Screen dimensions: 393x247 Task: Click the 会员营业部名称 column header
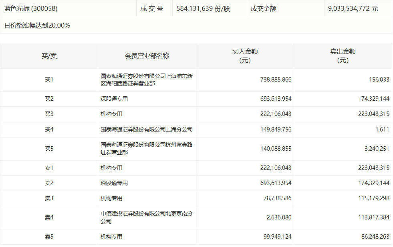click(147, 56)
